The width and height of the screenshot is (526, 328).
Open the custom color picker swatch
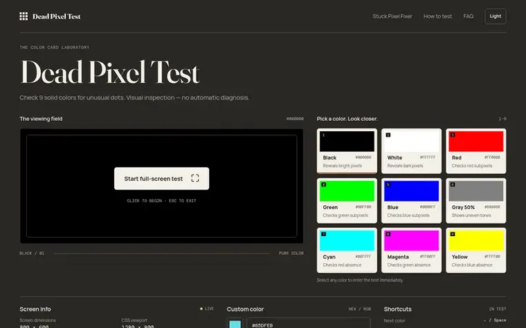pyautogui.click(x=235, y=324)
